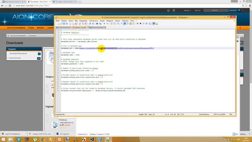The image size is (252, 142).
Task: Bookmark the page with the star icon
Action: coord(246,6)
